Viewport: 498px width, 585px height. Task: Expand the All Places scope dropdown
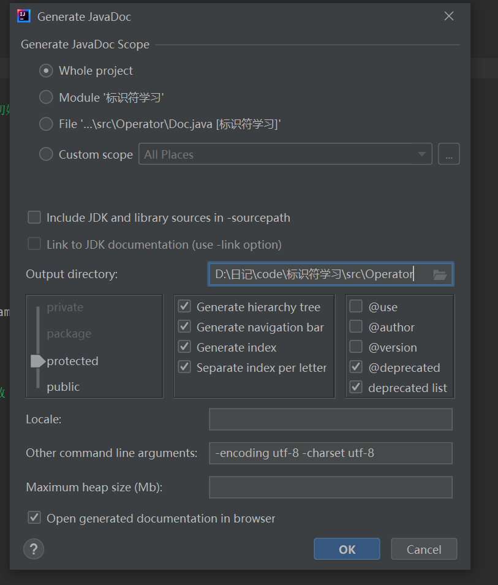pyautogui.click(x=421, y=154)
